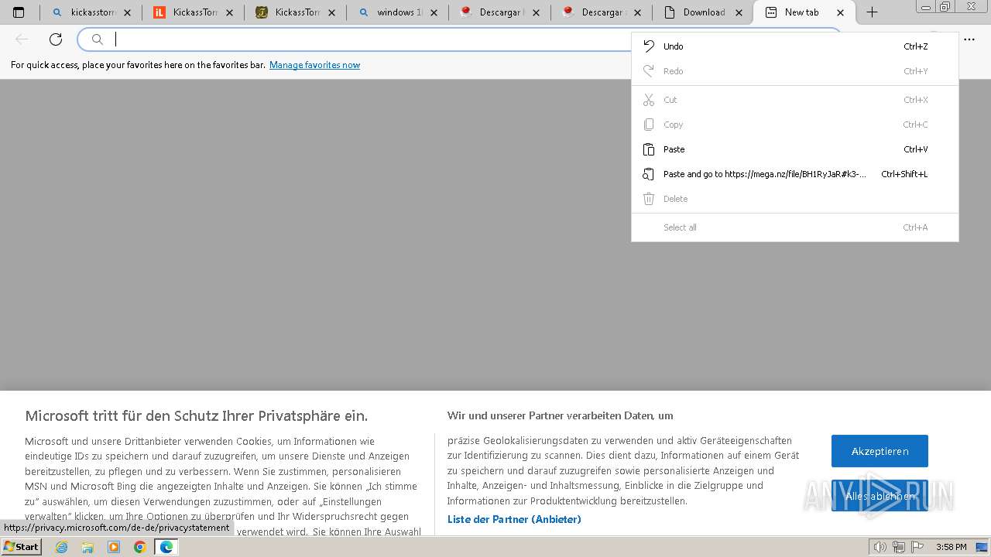Open the Windows Start button

(21, 547)
